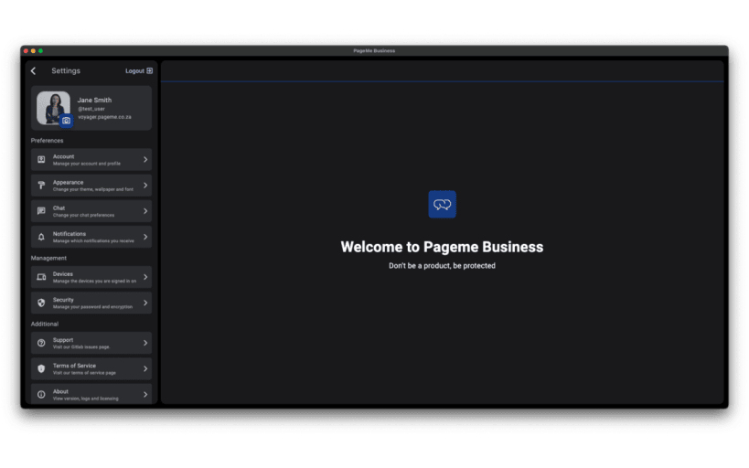Click the Notifications bell icon
Image resolution: width=749 pixels, height=468 pixels.
[x=41, y=237]
